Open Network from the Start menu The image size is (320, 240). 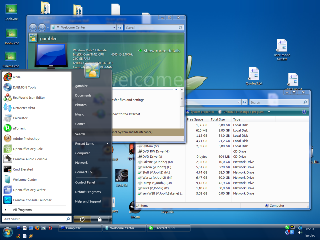coord(81,162)
